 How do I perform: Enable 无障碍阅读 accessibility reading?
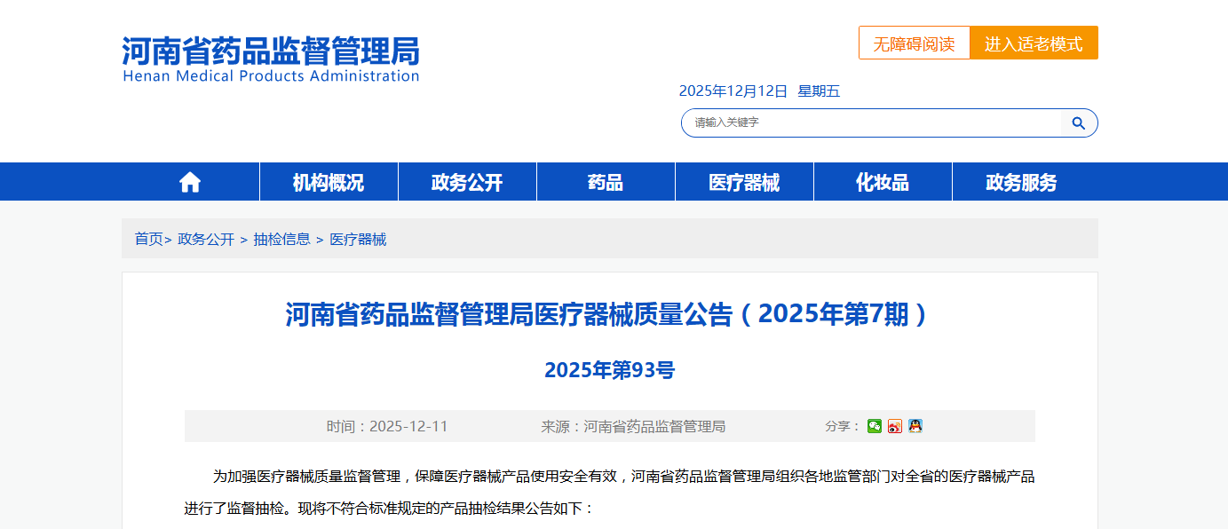tap(914, 43)
